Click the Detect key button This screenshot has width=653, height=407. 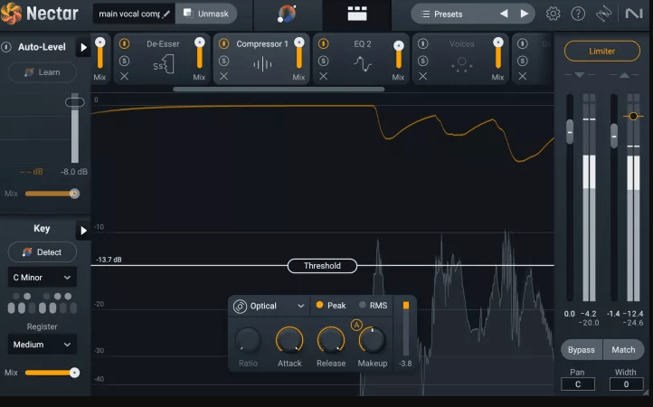pos(43,252)
